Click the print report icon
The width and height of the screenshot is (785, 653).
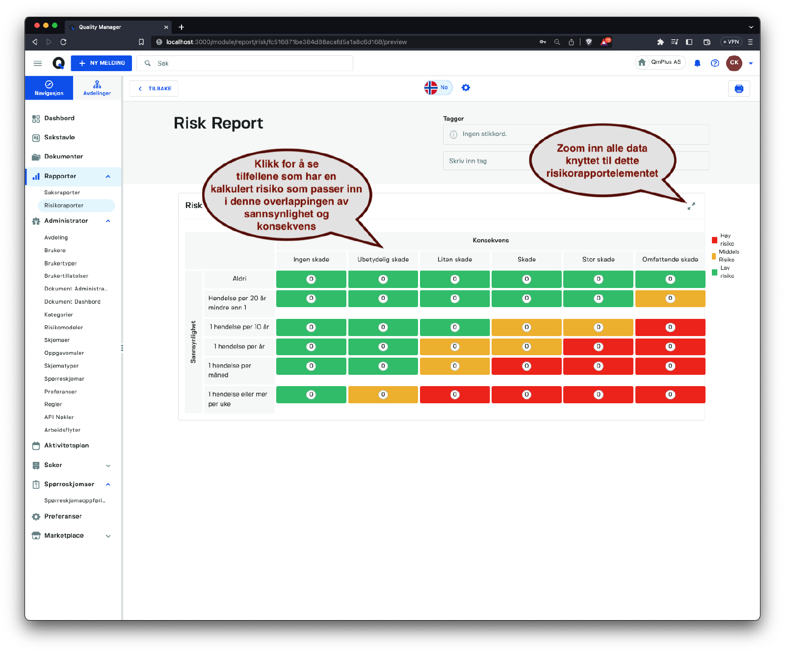click(739, 89)
